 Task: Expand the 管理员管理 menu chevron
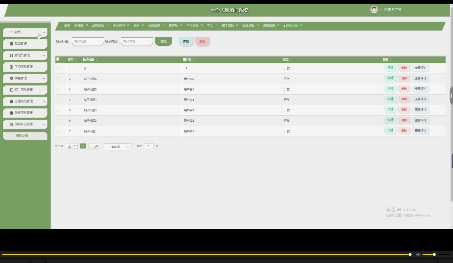pos(44,55)
